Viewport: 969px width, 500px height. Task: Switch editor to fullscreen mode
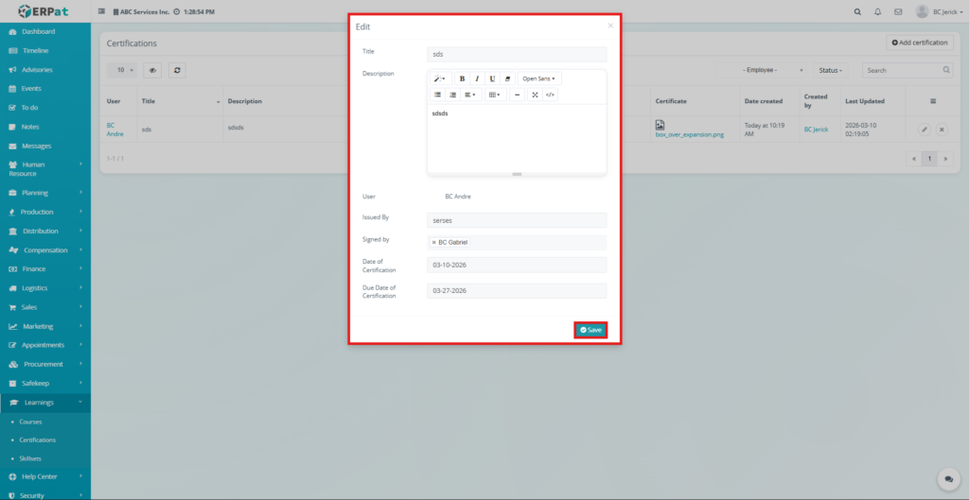point(535,95)
